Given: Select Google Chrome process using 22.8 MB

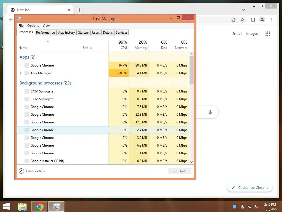Looking at the screenshot, I should click(x=103, y=115).
